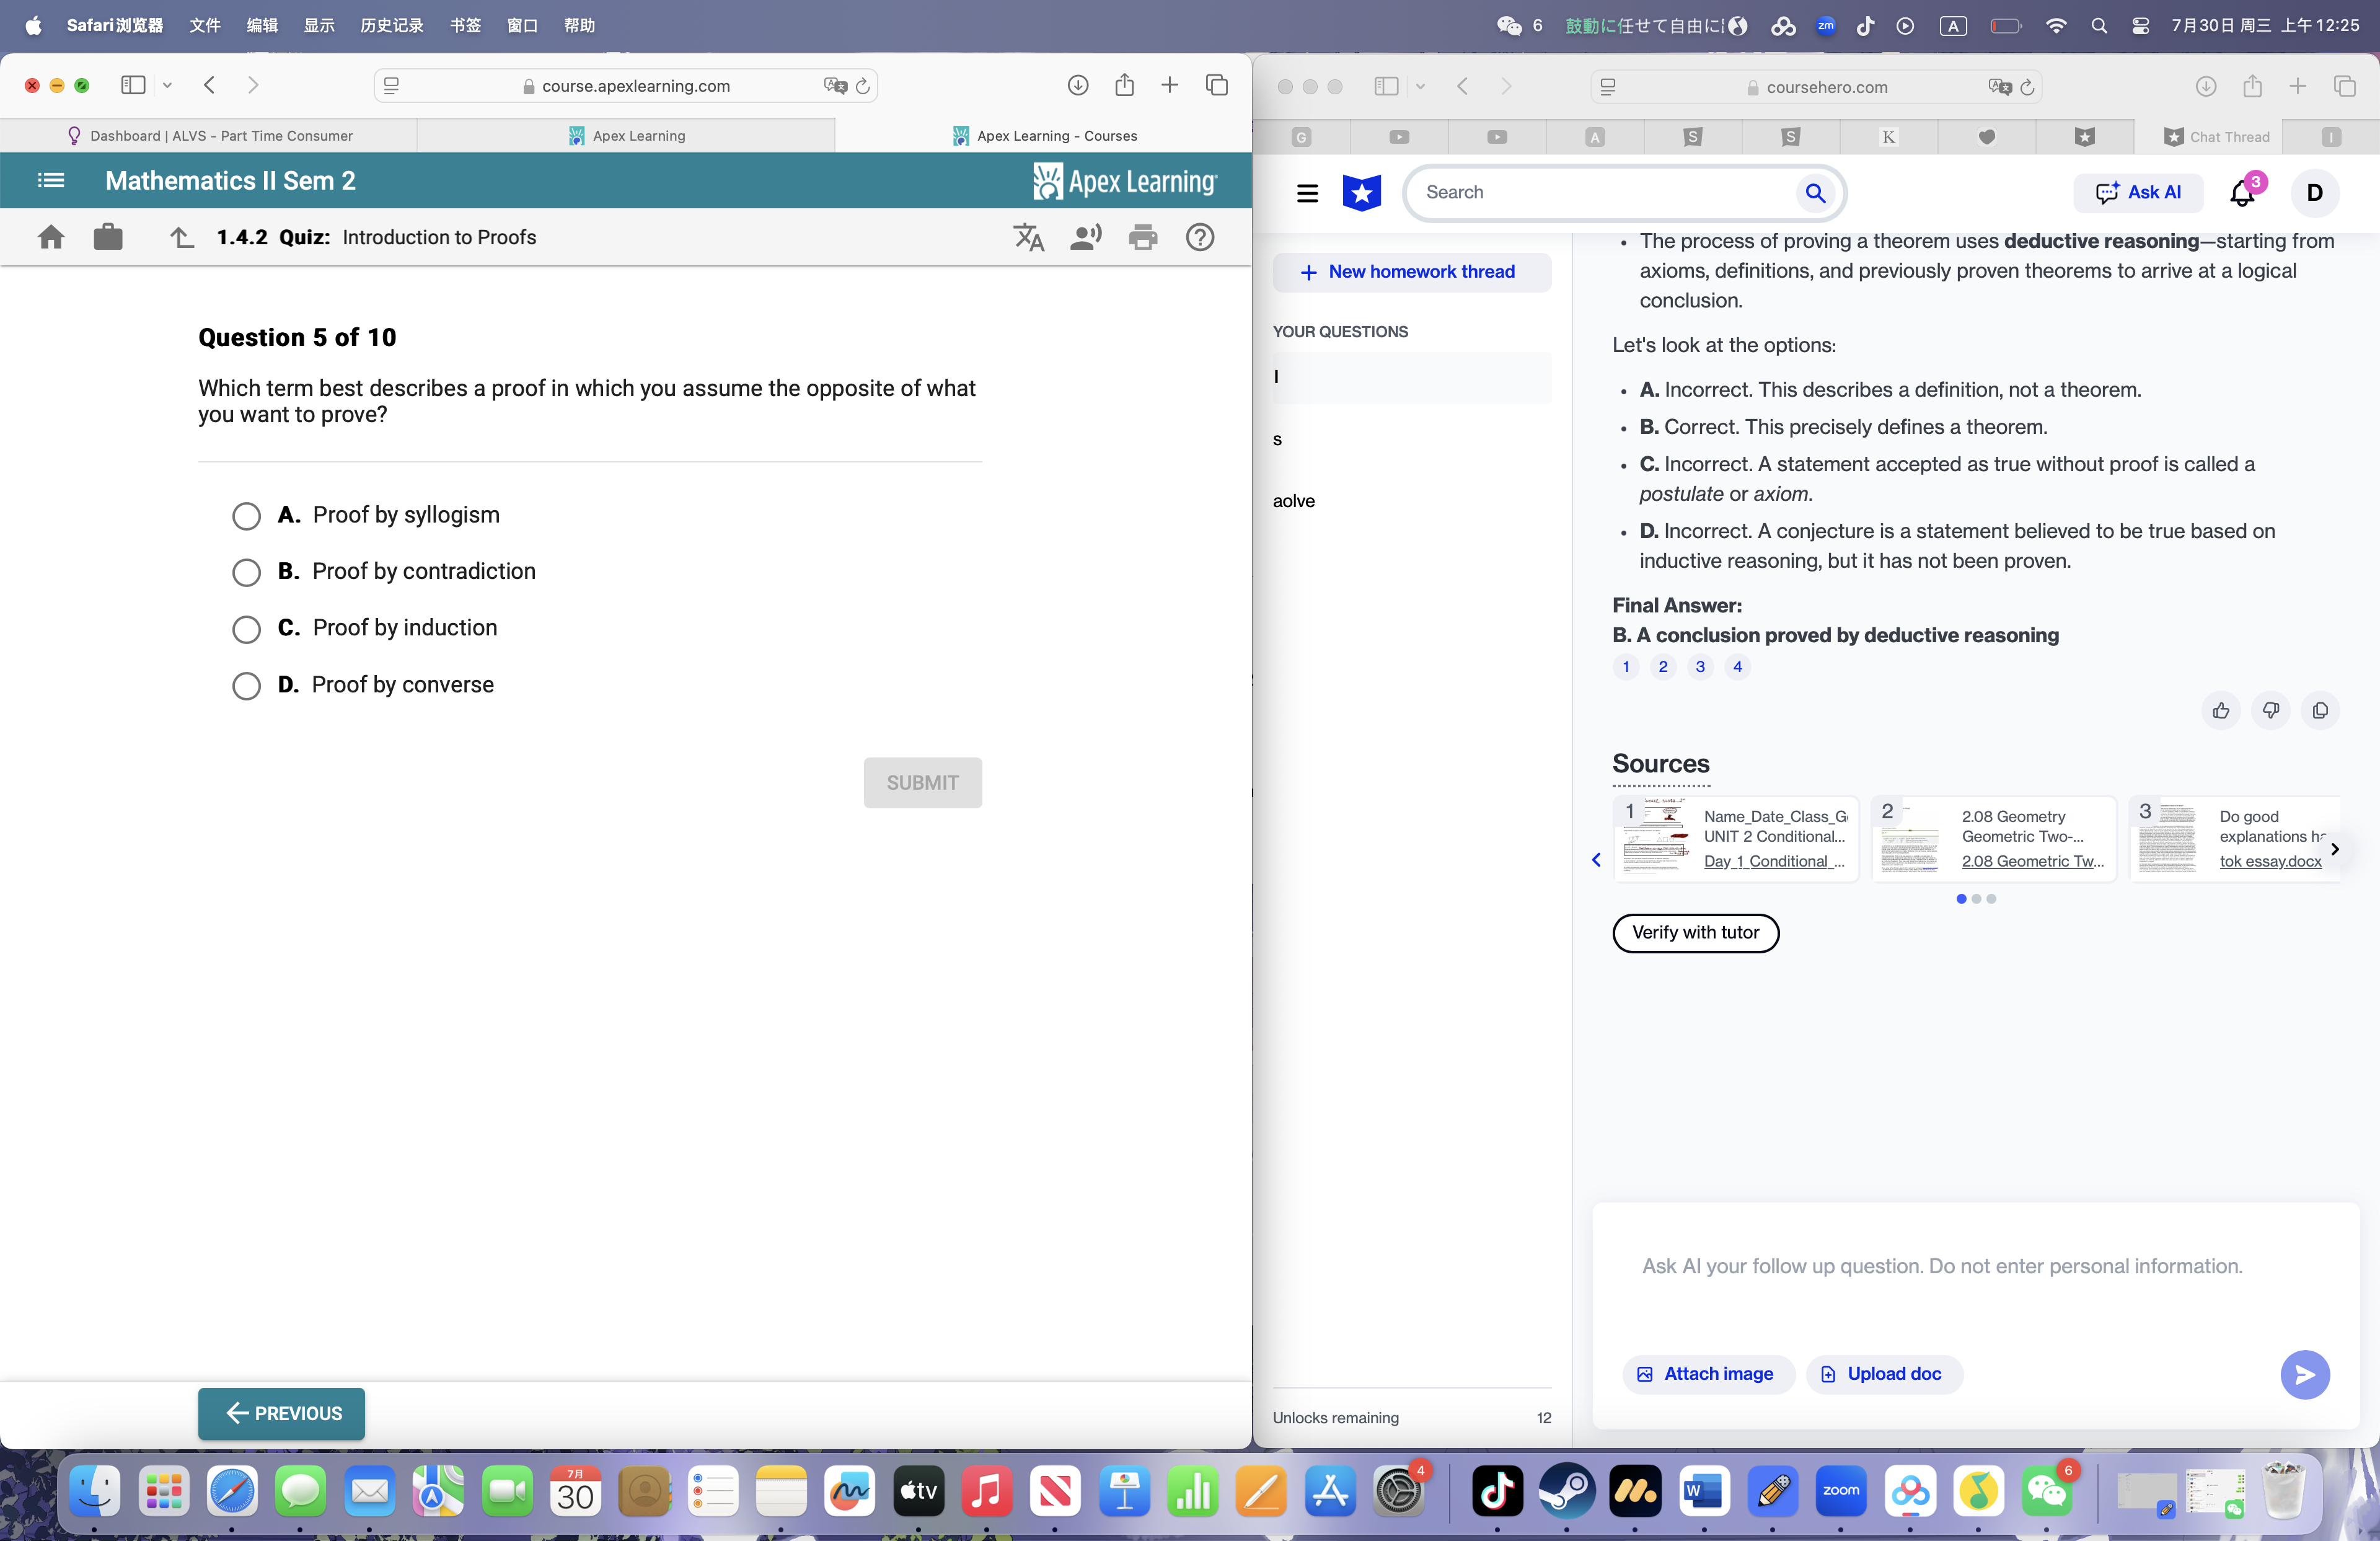The image size is (2380, 1541).
Task: Click the home icon in Apex Learning
Action: tap(50, 237)
